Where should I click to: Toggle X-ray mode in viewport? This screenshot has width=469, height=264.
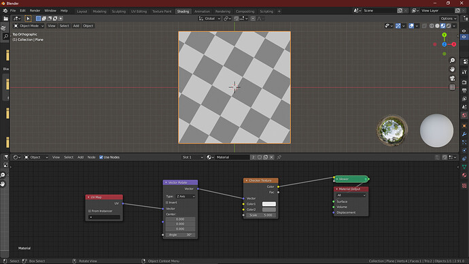click(x=424, y=26)
